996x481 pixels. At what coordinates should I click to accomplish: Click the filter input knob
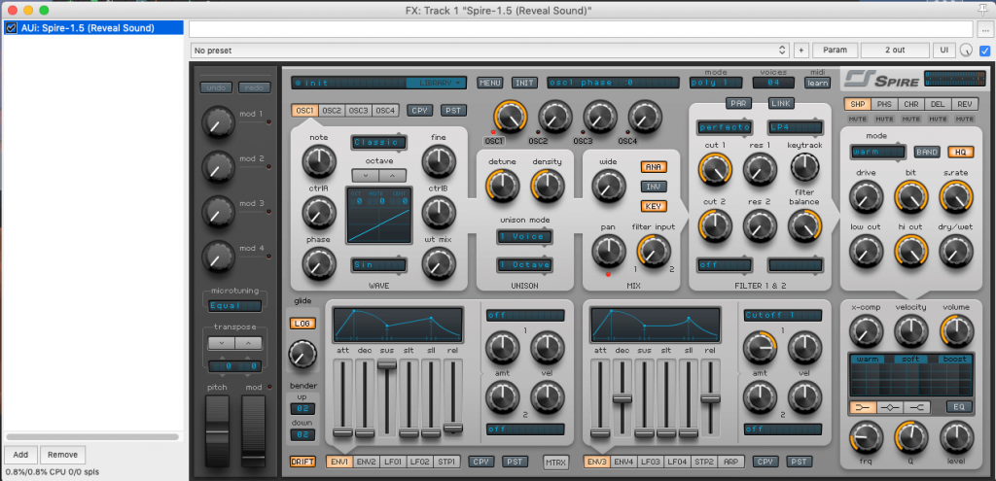click(653, 250)
